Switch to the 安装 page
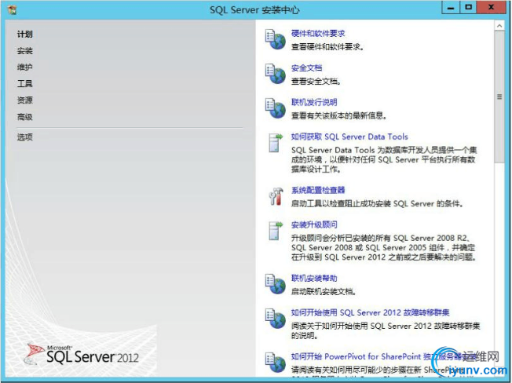This screenshot has height=383, width=512. [x=25, y=51]
